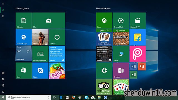Click the Windows Start button
This screenshot has height=100, width=178.
pos(3,97)
